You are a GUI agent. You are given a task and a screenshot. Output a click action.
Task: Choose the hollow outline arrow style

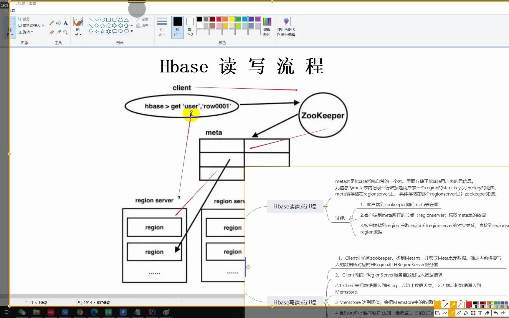click(460, 305)
